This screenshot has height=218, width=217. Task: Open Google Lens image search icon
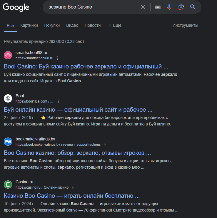click(181, 7)
